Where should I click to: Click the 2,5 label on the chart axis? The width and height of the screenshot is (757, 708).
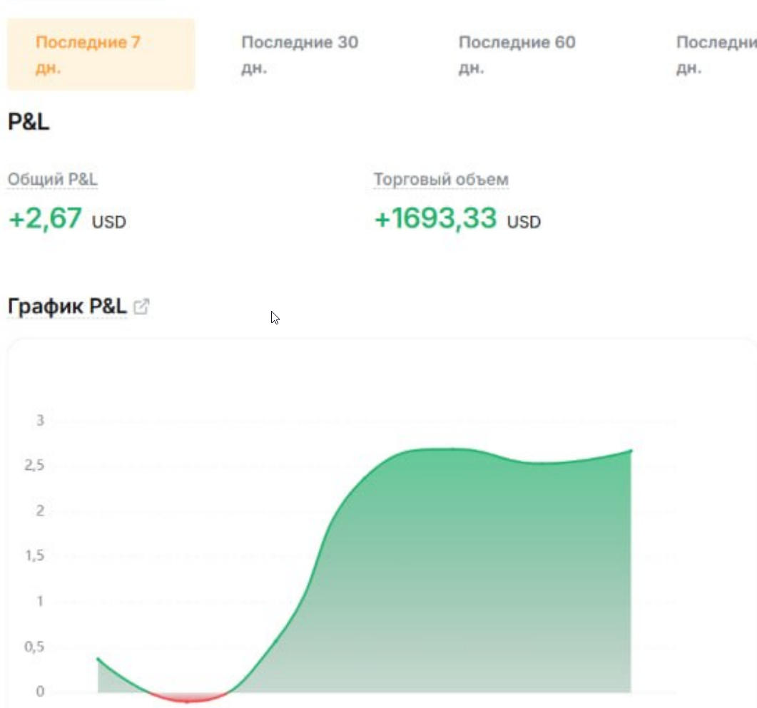click(x=34, y=466)
